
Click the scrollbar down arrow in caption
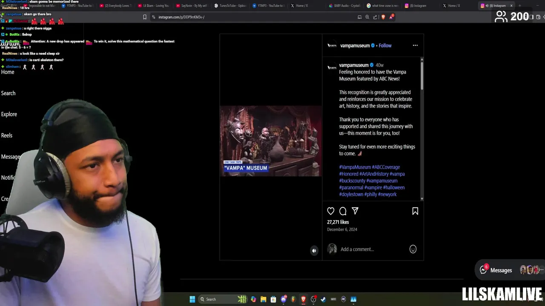coord(422,199)
